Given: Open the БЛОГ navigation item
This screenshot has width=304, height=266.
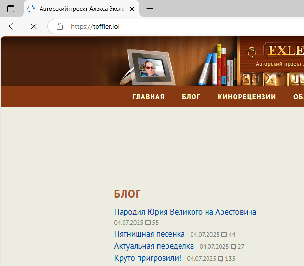Looking at the screenshot, I should click(x=191, y=97).
